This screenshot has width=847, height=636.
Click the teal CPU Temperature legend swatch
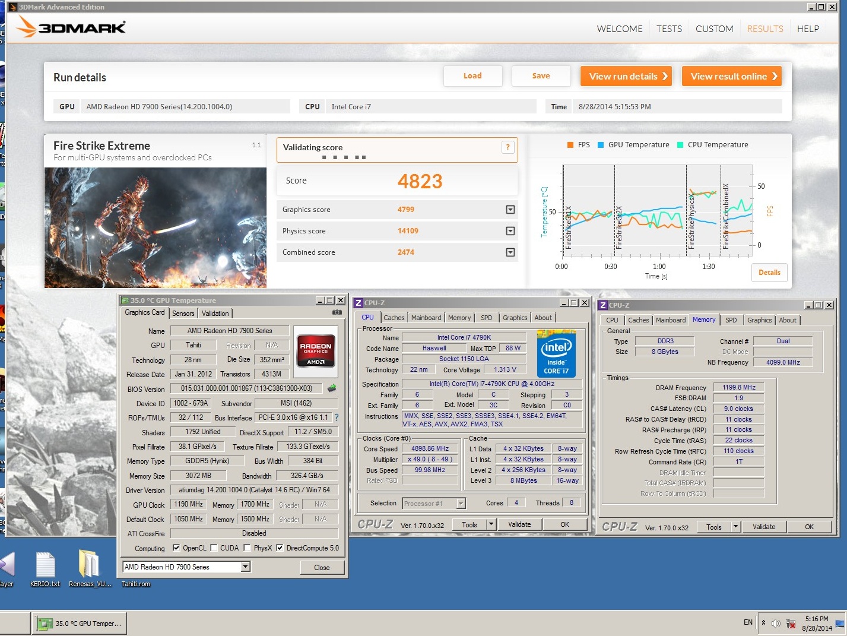(x=680, y=145)
